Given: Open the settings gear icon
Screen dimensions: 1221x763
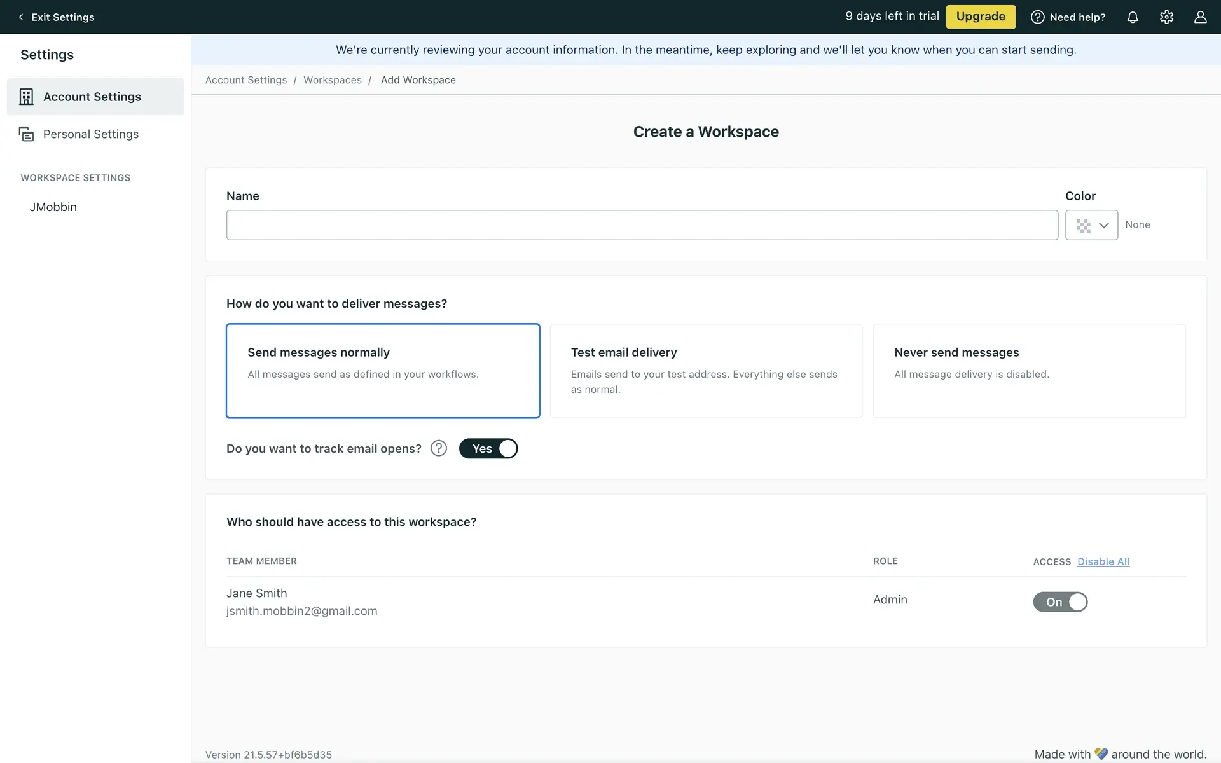Looking at the screenshot, I should click(1166, 17).
